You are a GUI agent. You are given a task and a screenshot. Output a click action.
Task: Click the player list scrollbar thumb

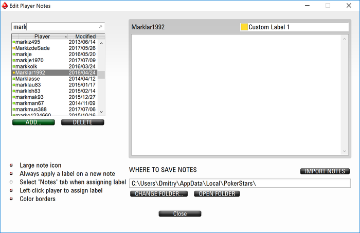tap(101, 75)
